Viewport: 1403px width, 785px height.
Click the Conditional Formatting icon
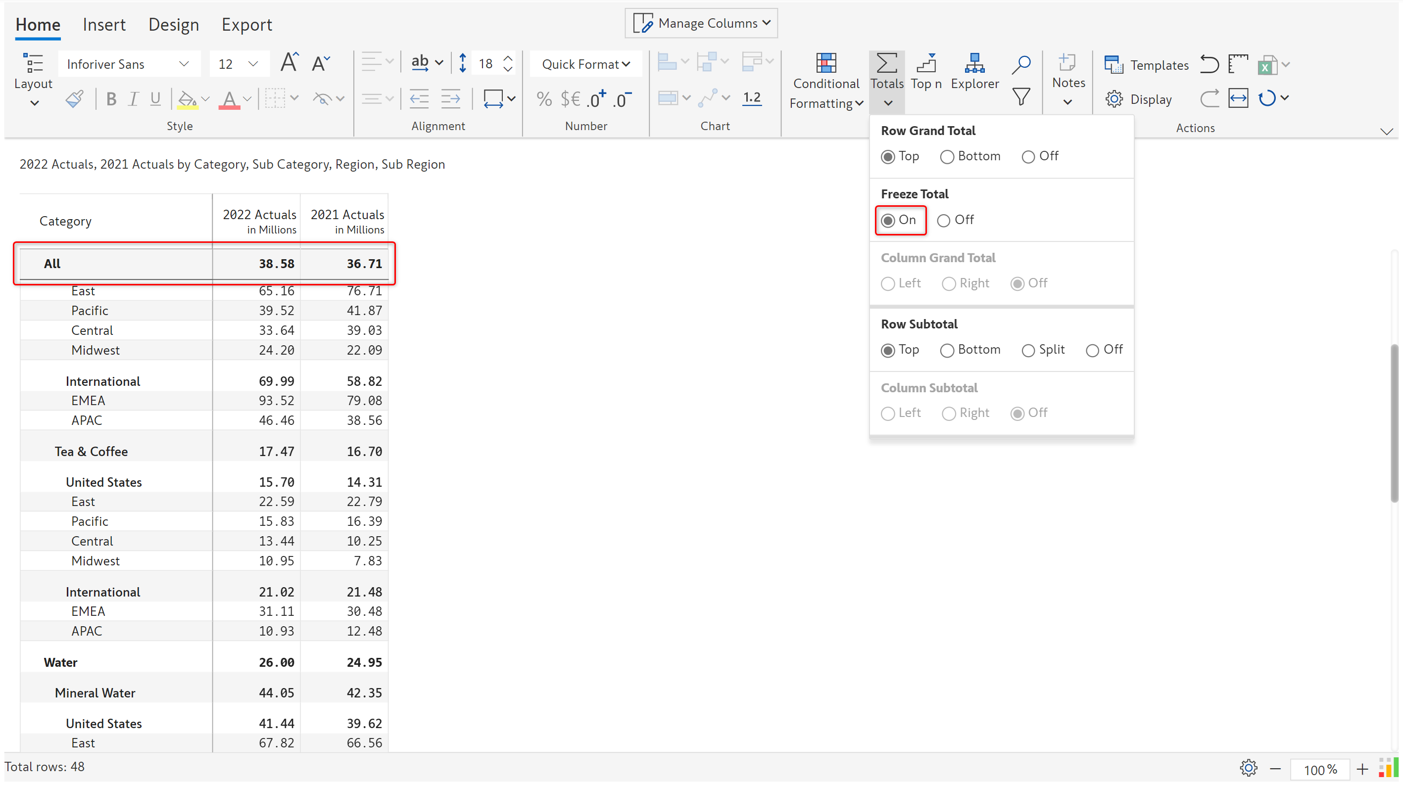point(825,64)
